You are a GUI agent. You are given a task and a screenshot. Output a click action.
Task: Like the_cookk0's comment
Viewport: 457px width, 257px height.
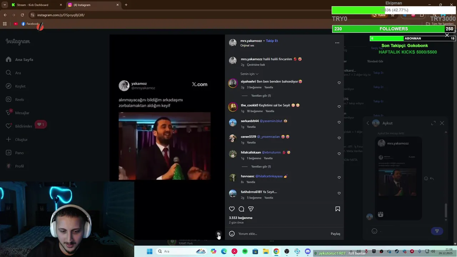pos(339,107)
